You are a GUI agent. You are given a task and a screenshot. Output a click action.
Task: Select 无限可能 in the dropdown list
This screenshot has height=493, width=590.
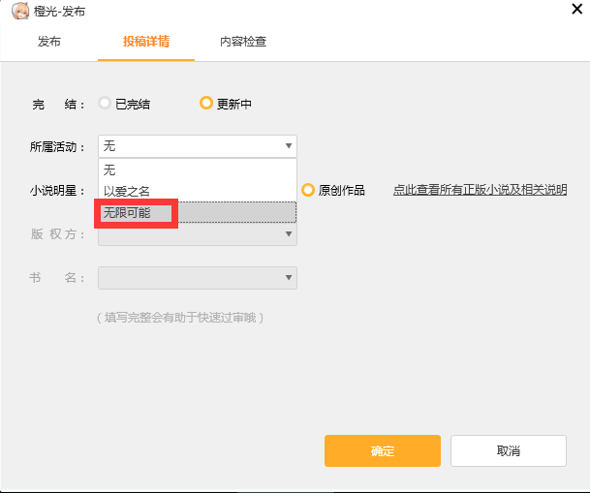[127, 212]
